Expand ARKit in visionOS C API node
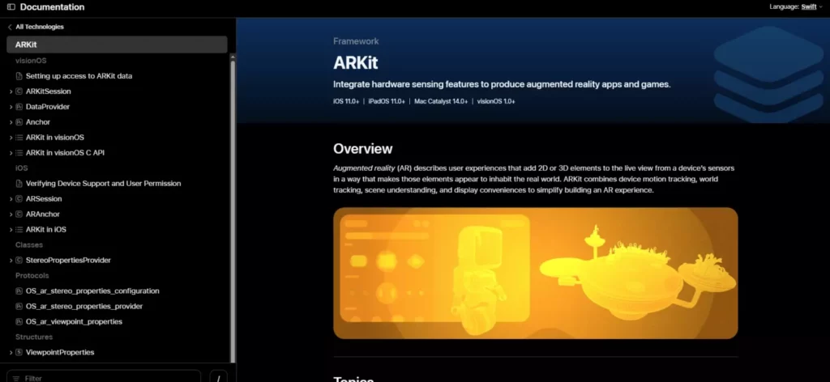 pyautogui.click(x=11, y=153)
